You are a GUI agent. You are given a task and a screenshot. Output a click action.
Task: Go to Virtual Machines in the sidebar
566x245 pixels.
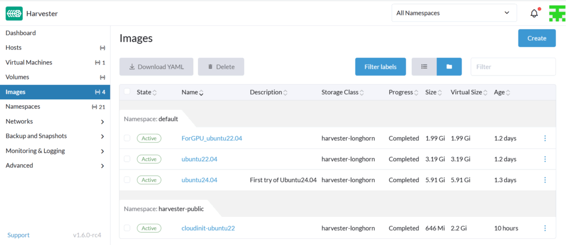coord(29,62)
